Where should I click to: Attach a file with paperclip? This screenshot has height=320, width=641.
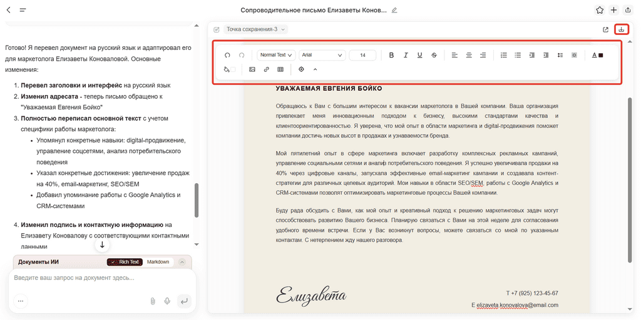(153, 301)
